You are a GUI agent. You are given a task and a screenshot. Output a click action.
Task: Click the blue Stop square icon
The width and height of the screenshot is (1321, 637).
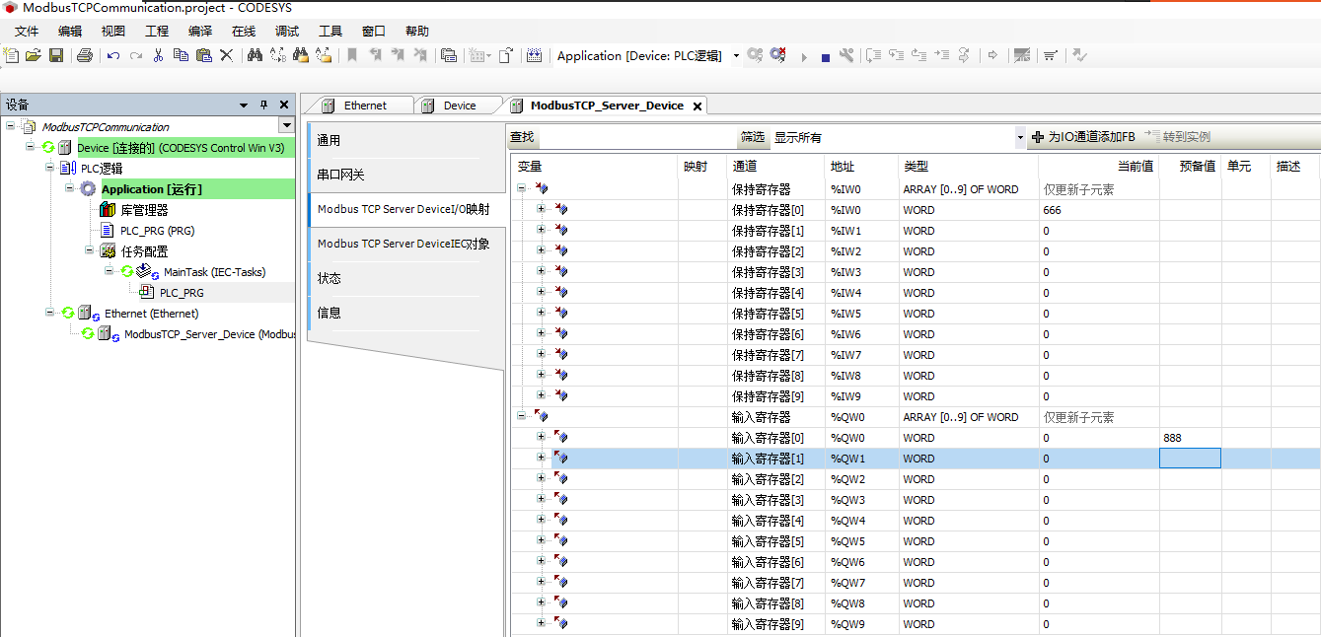(x=826, y=56)
